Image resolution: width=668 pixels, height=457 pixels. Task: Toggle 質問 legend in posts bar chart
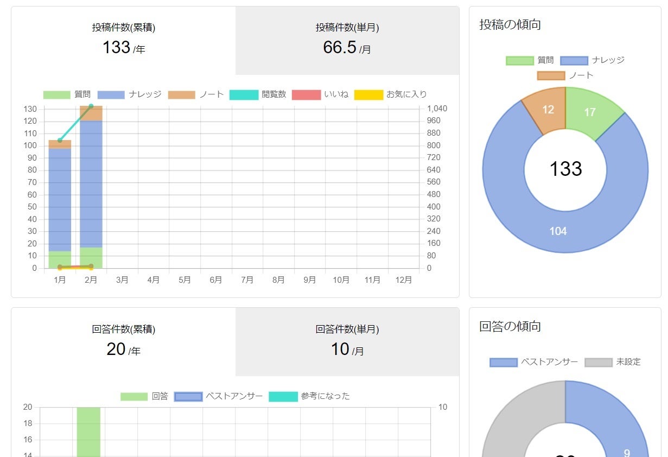pyautogui.click(x=67, y=94)
